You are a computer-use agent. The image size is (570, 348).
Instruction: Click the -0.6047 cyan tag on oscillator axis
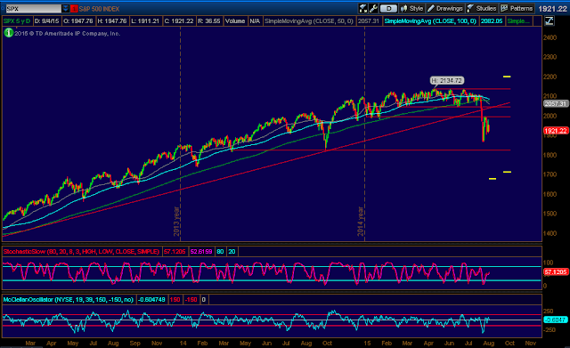coord(555,320)
